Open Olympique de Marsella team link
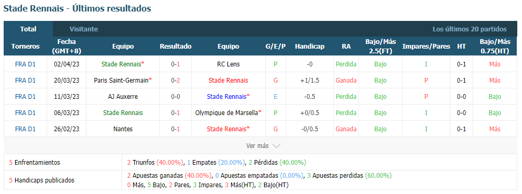This screenshot has width=522, height=194. 228,112
